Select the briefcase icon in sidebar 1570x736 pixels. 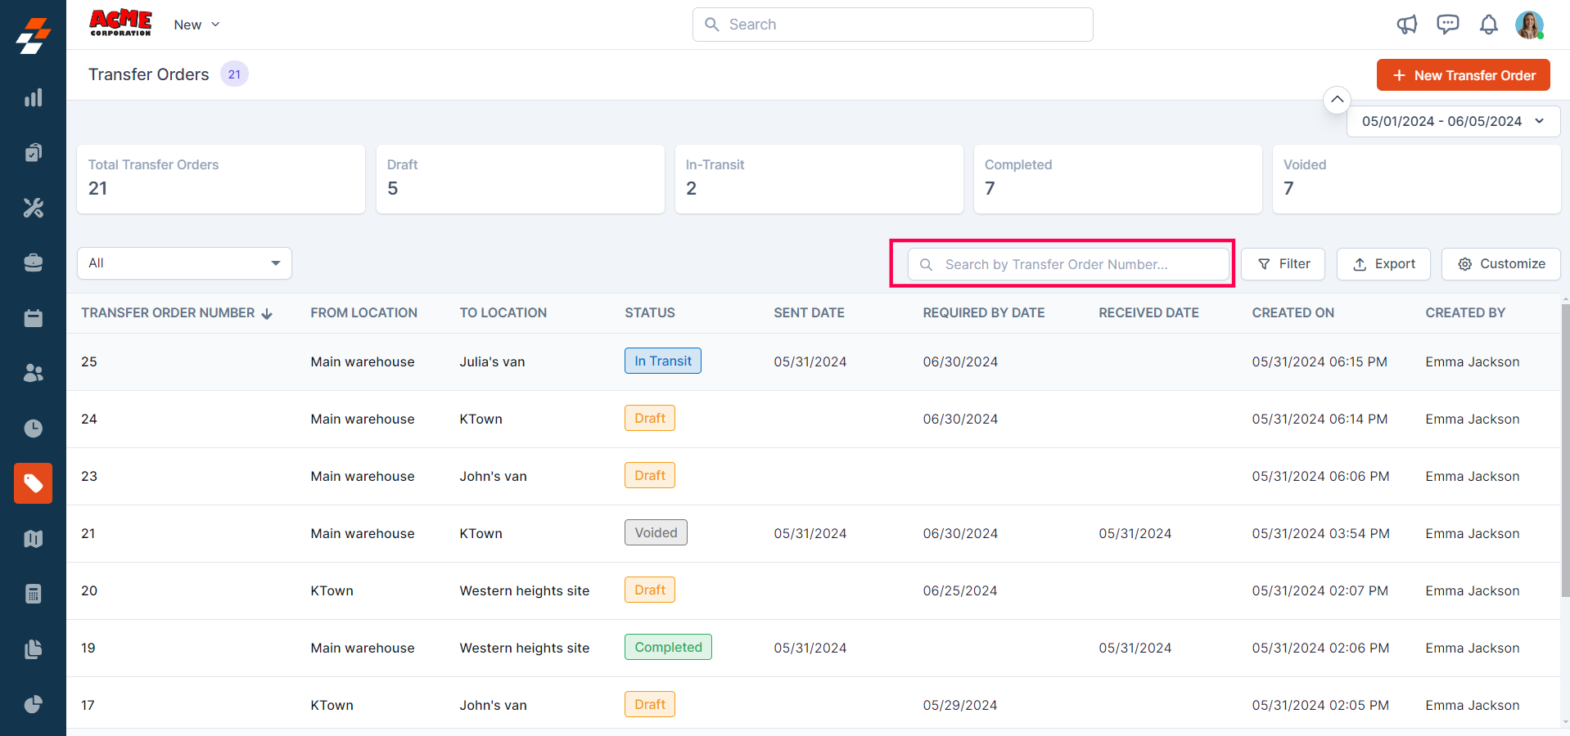click(x=33, y=263)
